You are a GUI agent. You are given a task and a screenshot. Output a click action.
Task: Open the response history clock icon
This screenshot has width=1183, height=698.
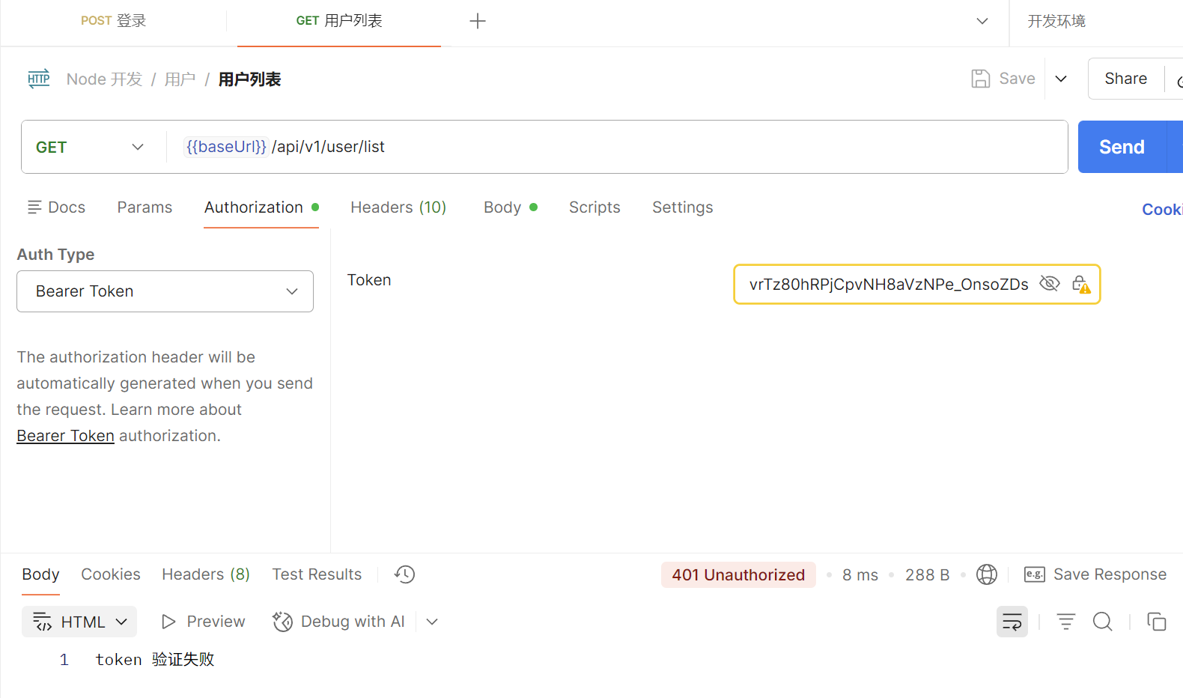click(x=404, y=574)
